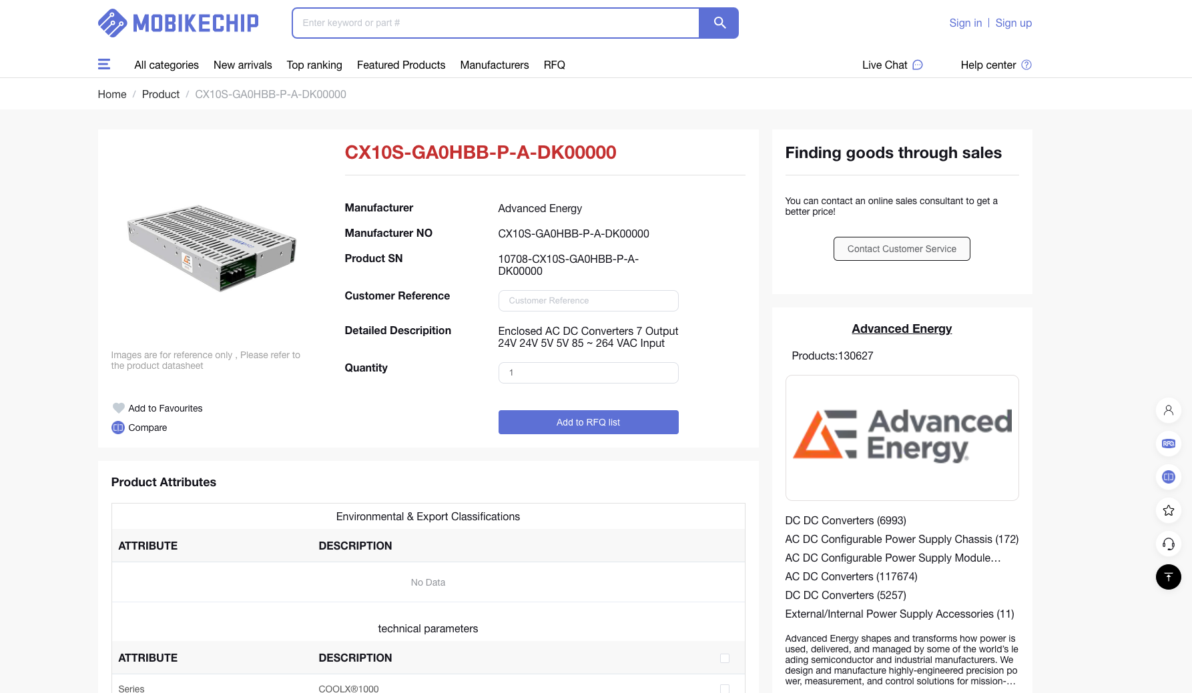Click the COOLX®1000 series value
This screenshot has width=1192, height=693.
point(348,688)
